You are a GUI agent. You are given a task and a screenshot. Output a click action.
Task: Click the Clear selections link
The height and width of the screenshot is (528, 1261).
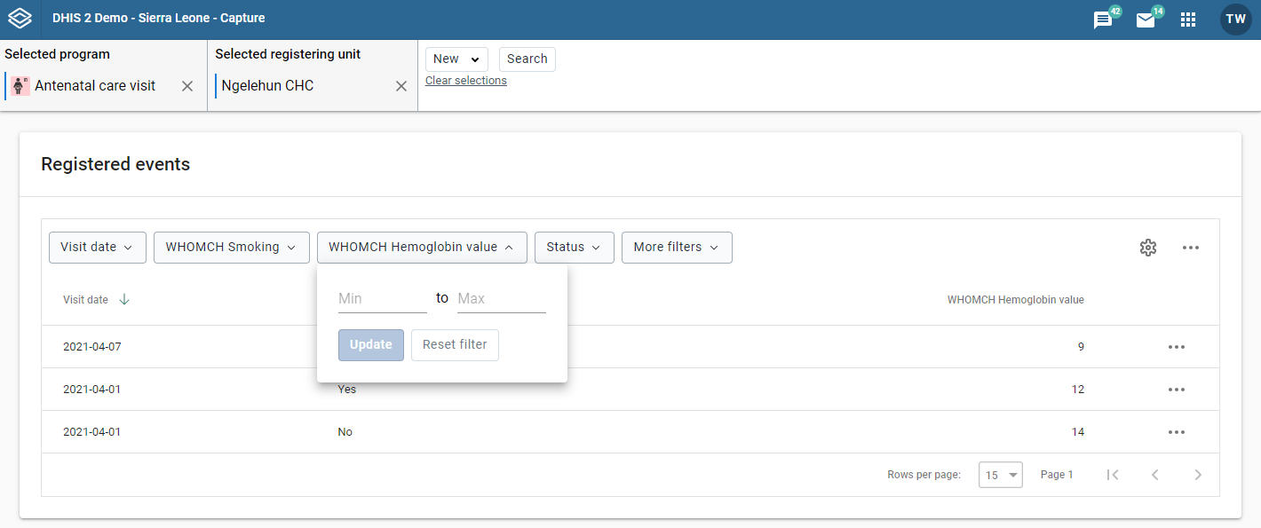(x=466, y=81)
